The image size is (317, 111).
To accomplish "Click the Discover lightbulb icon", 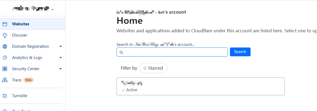I will [x=5, y=35].
